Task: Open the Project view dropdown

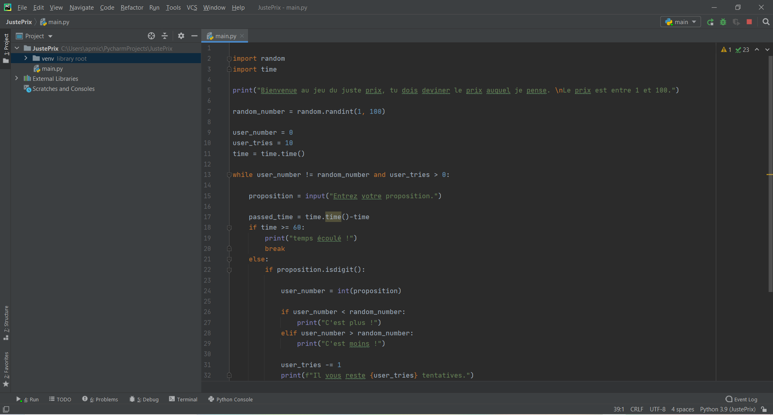Action: click(34, 36)
